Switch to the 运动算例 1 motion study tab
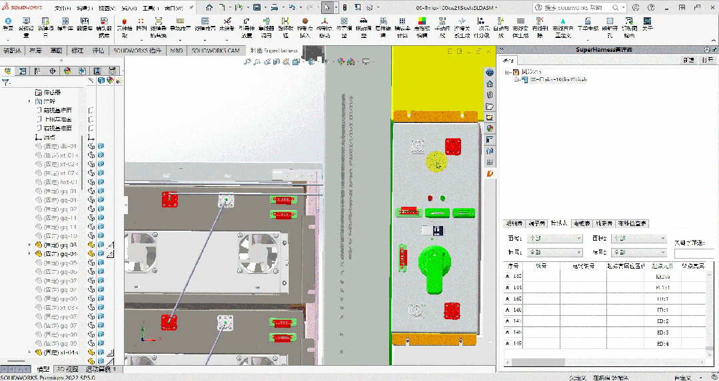The height and width of the screenshot is (381, 719). tap(101, 369)
